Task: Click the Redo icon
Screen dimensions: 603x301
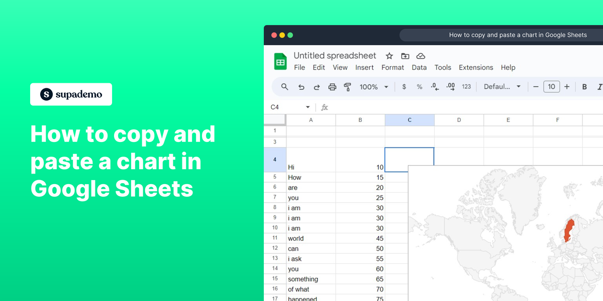Action: 317,86
